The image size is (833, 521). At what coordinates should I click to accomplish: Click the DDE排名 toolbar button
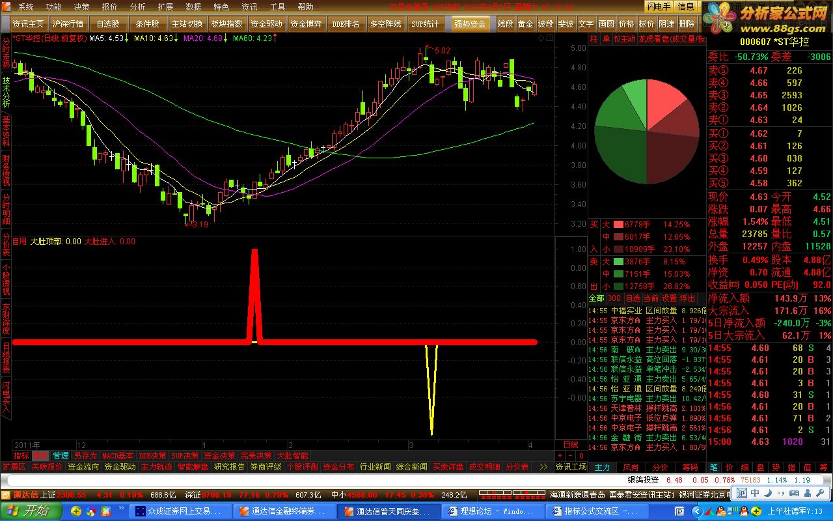[346, 24]
